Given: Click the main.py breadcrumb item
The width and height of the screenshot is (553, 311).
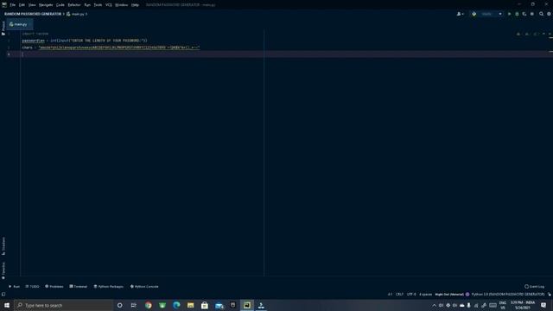Looking at the screenshot, I should pyautogui.click(x=78, y=14).
